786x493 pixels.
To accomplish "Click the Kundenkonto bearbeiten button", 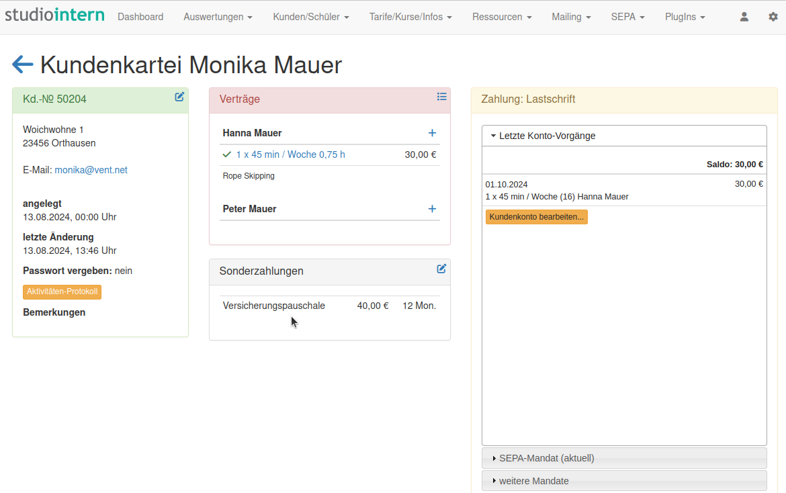I will pyautogui.click(x=536, y=216).
